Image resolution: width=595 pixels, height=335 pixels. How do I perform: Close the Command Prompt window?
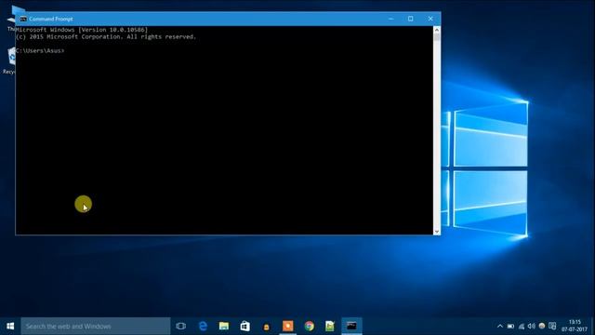tap(430, 19)
